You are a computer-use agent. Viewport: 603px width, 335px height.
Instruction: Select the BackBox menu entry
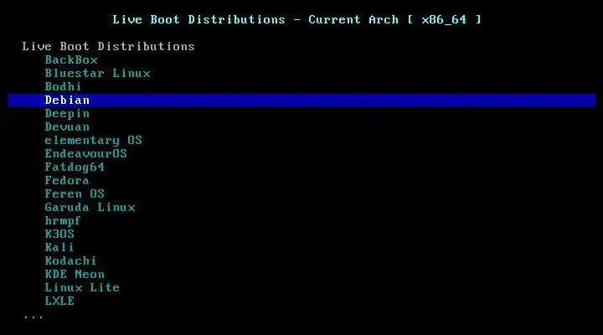pos(71,60)
